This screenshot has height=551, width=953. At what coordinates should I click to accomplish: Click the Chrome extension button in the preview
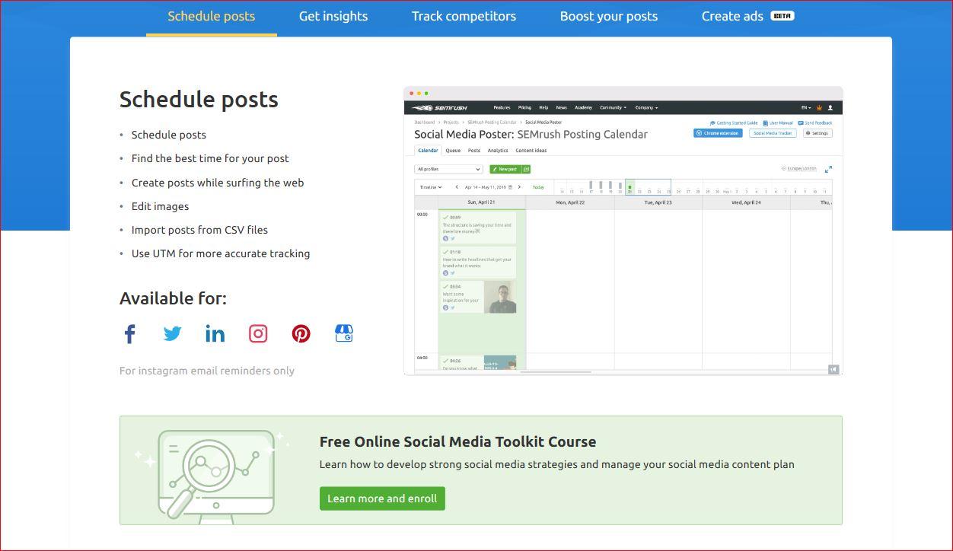pyautogui.click(x=718, y=133)
